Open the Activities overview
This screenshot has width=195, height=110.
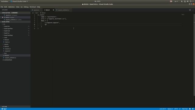(x=5, y=1)
